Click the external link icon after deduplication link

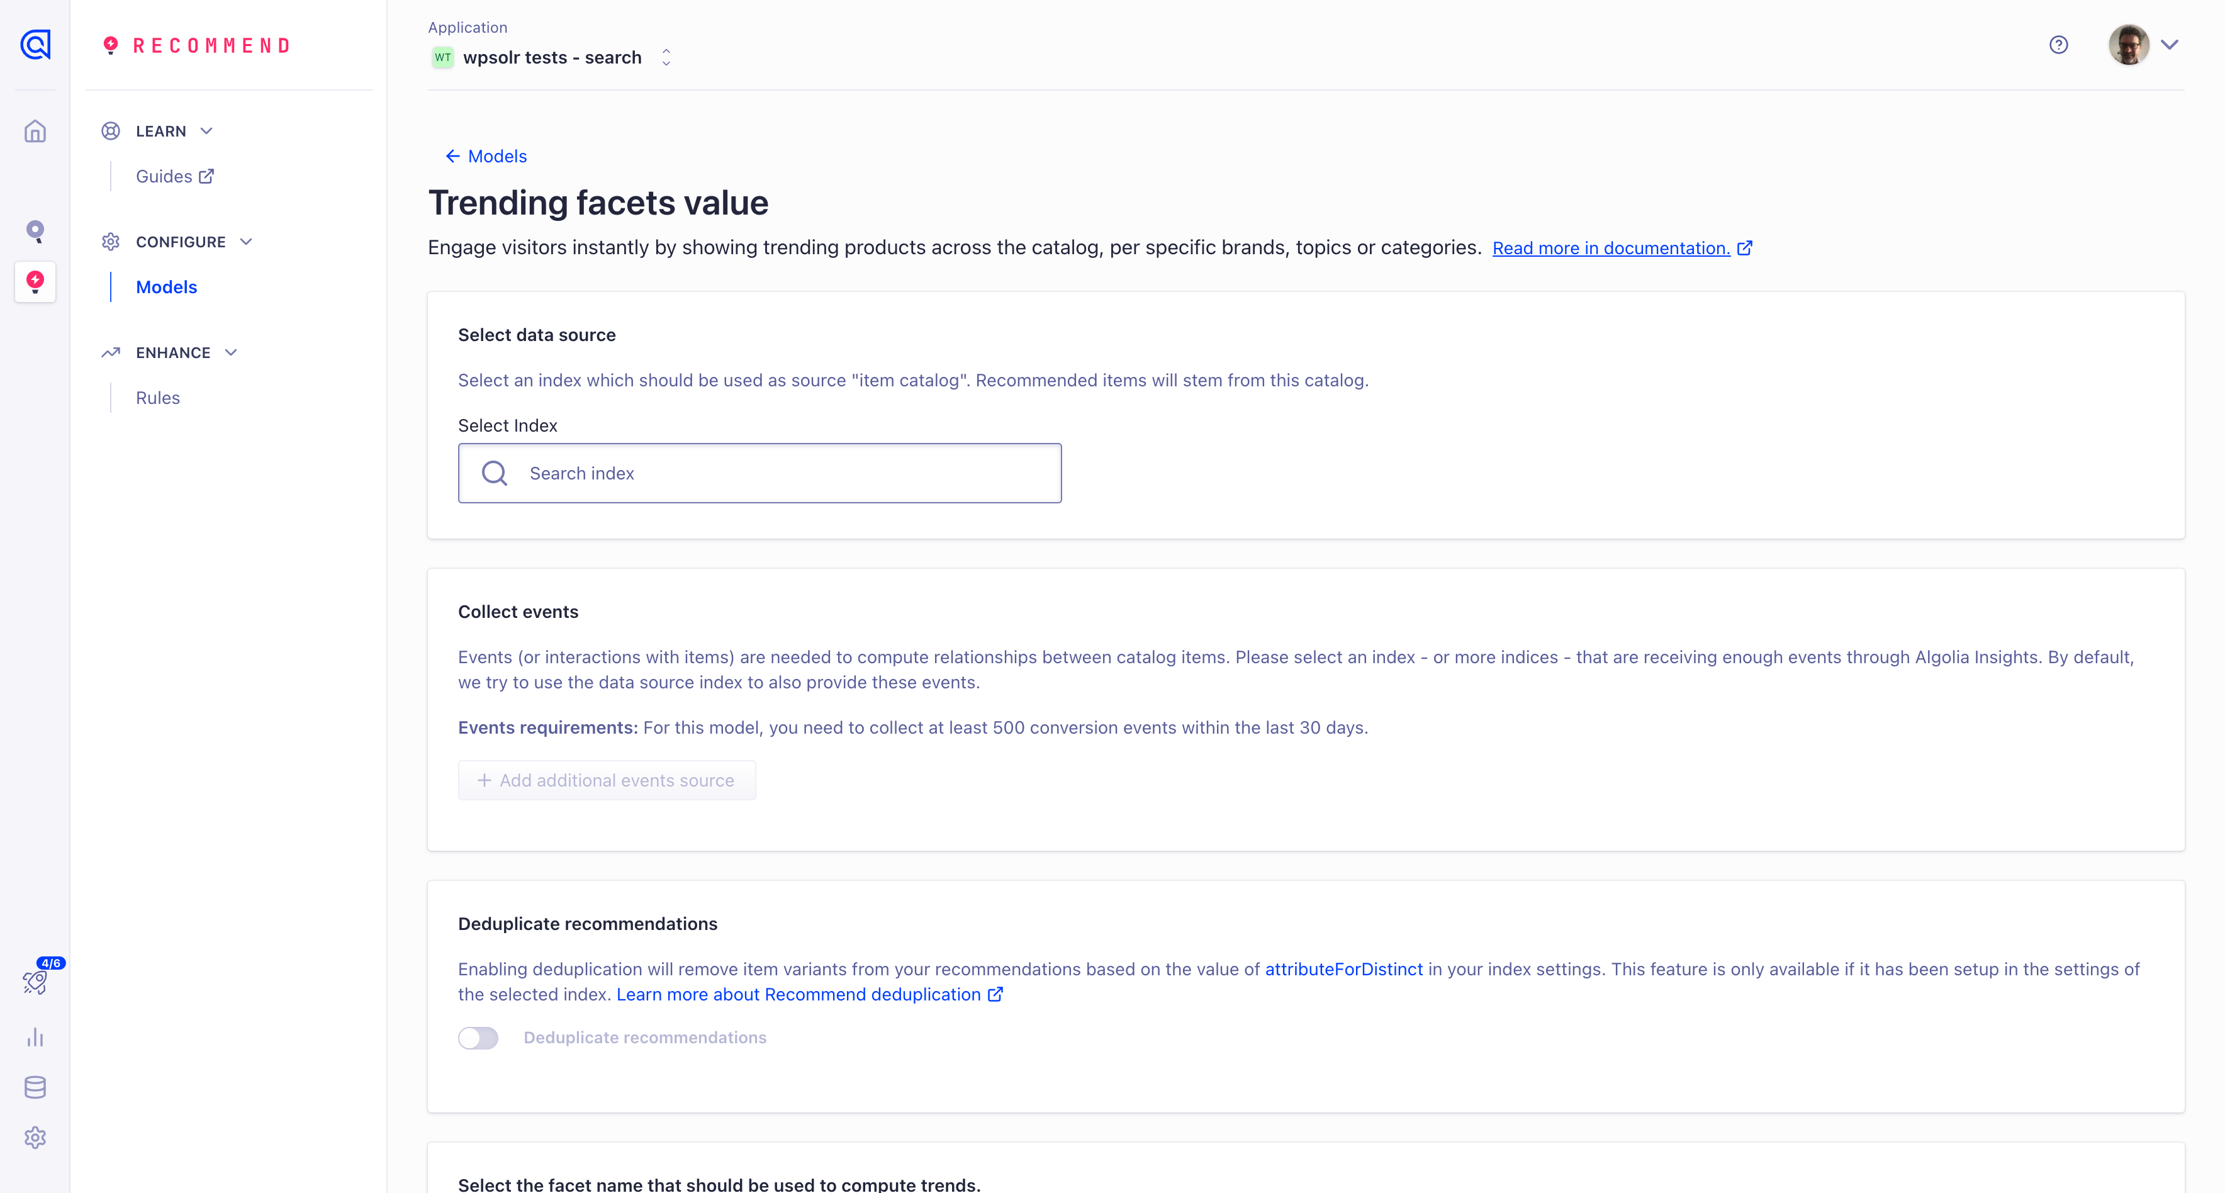(x=995, y=994)
